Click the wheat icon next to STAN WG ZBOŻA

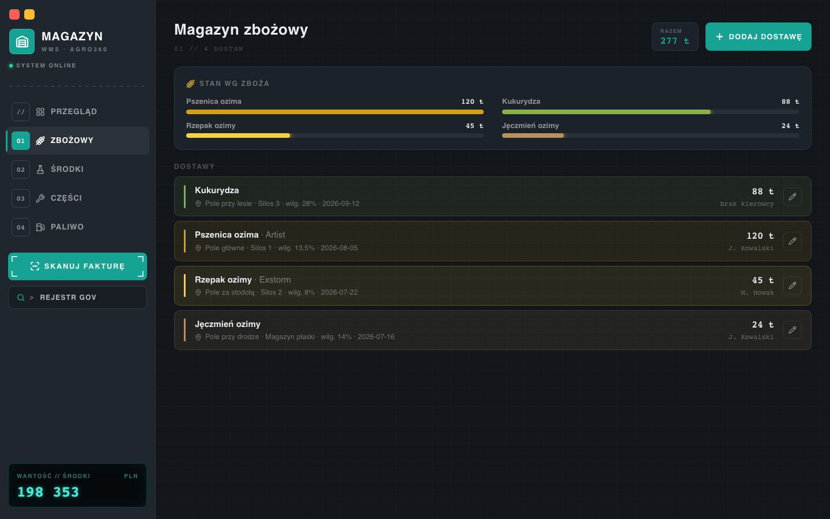tap(190, 84)
